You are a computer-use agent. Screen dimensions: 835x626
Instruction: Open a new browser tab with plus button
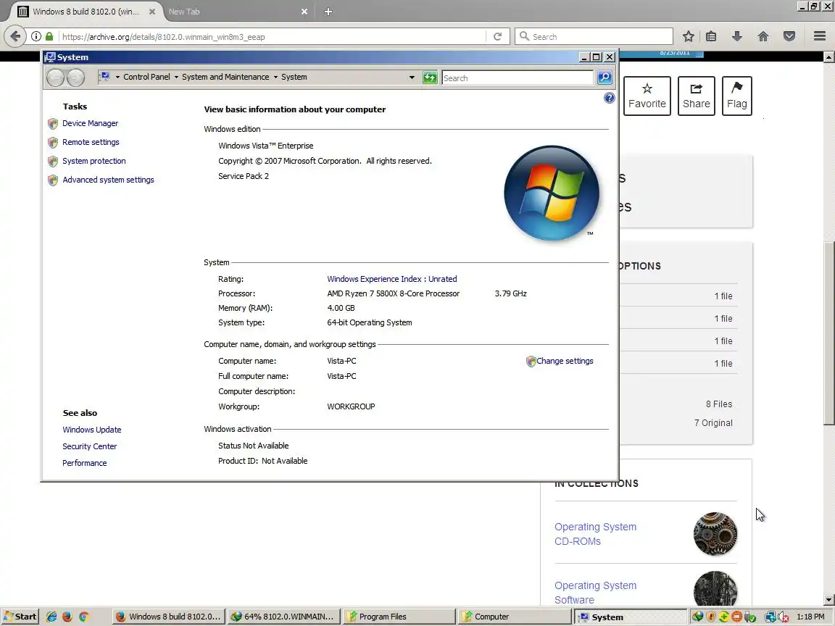pyautogui.click(x=328, y=11)
